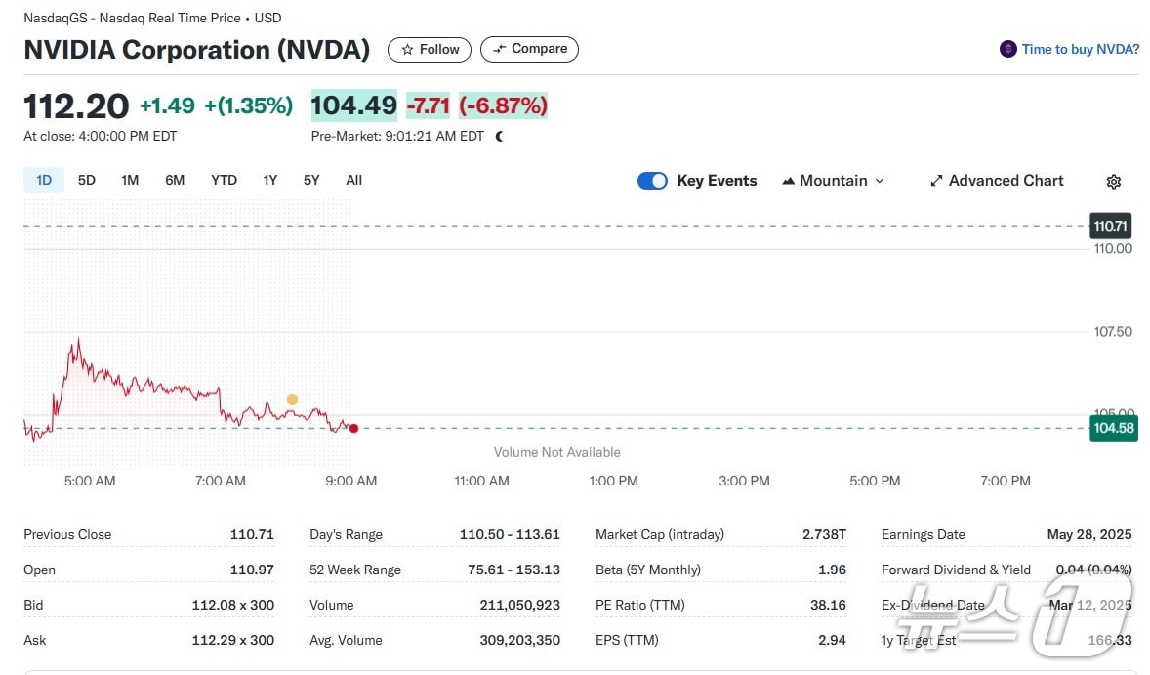
Task: Click the 104.58 current price label on axis
Action: (1113, 428)
